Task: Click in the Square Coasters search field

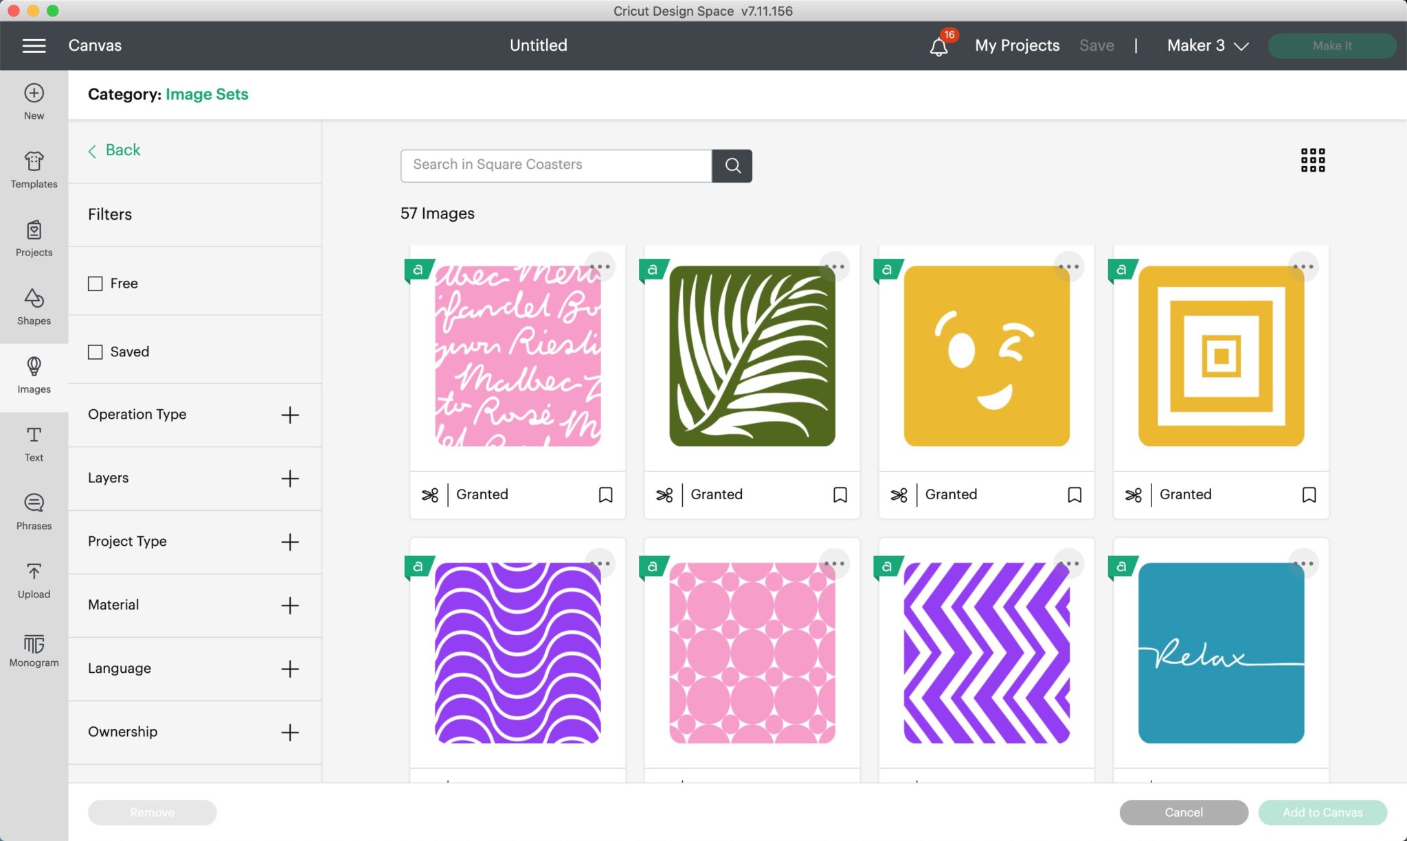Action: coord(555,165)
